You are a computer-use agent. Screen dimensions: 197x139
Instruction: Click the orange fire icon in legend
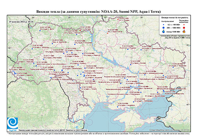pos(184,31)
